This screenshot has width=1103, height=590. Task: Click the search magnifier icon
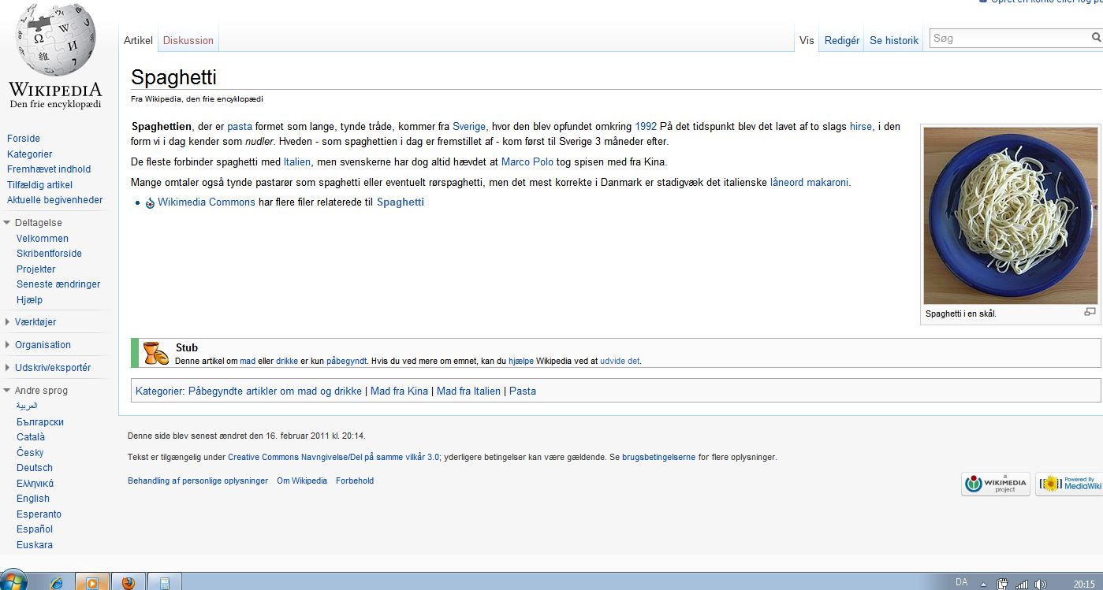1096,38
